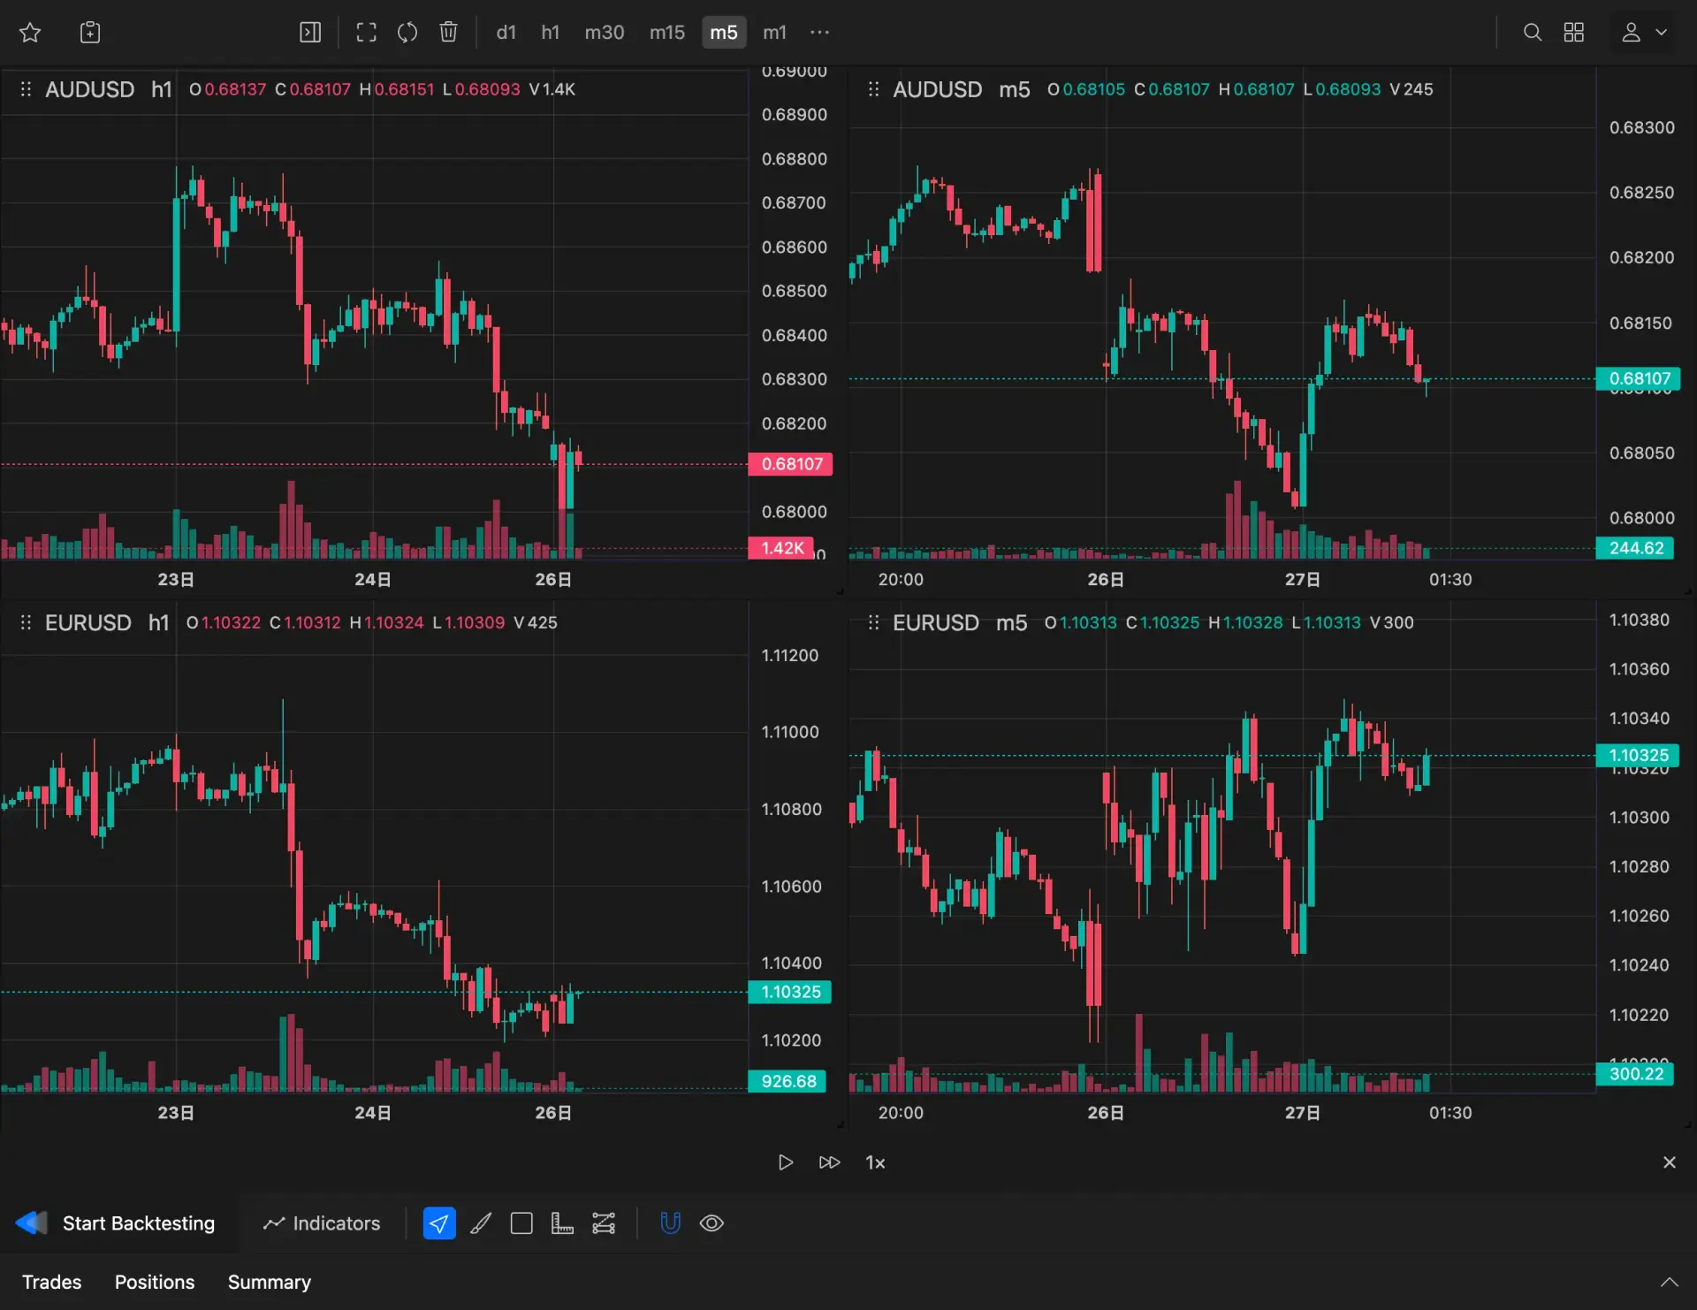Click the refresh sync icon
Viewport: 1697px width, 1310px height.
[407, 33]
